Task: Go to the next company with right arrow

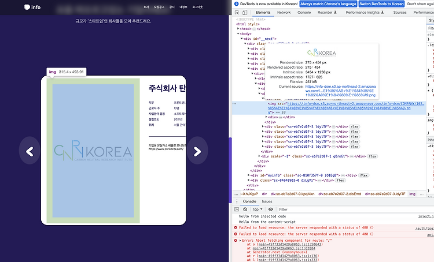Action: point(197,151)
